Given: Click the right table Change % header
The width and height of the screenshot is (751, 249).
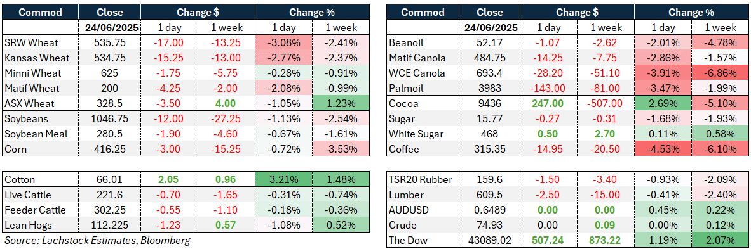Looking at the screenshot, I should pos(692,13).
